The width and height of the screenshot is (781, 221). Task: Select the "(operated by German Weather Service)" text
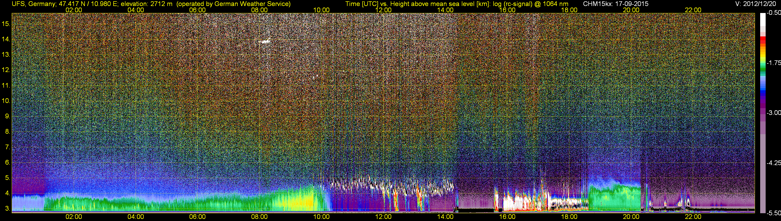[233, 4]
